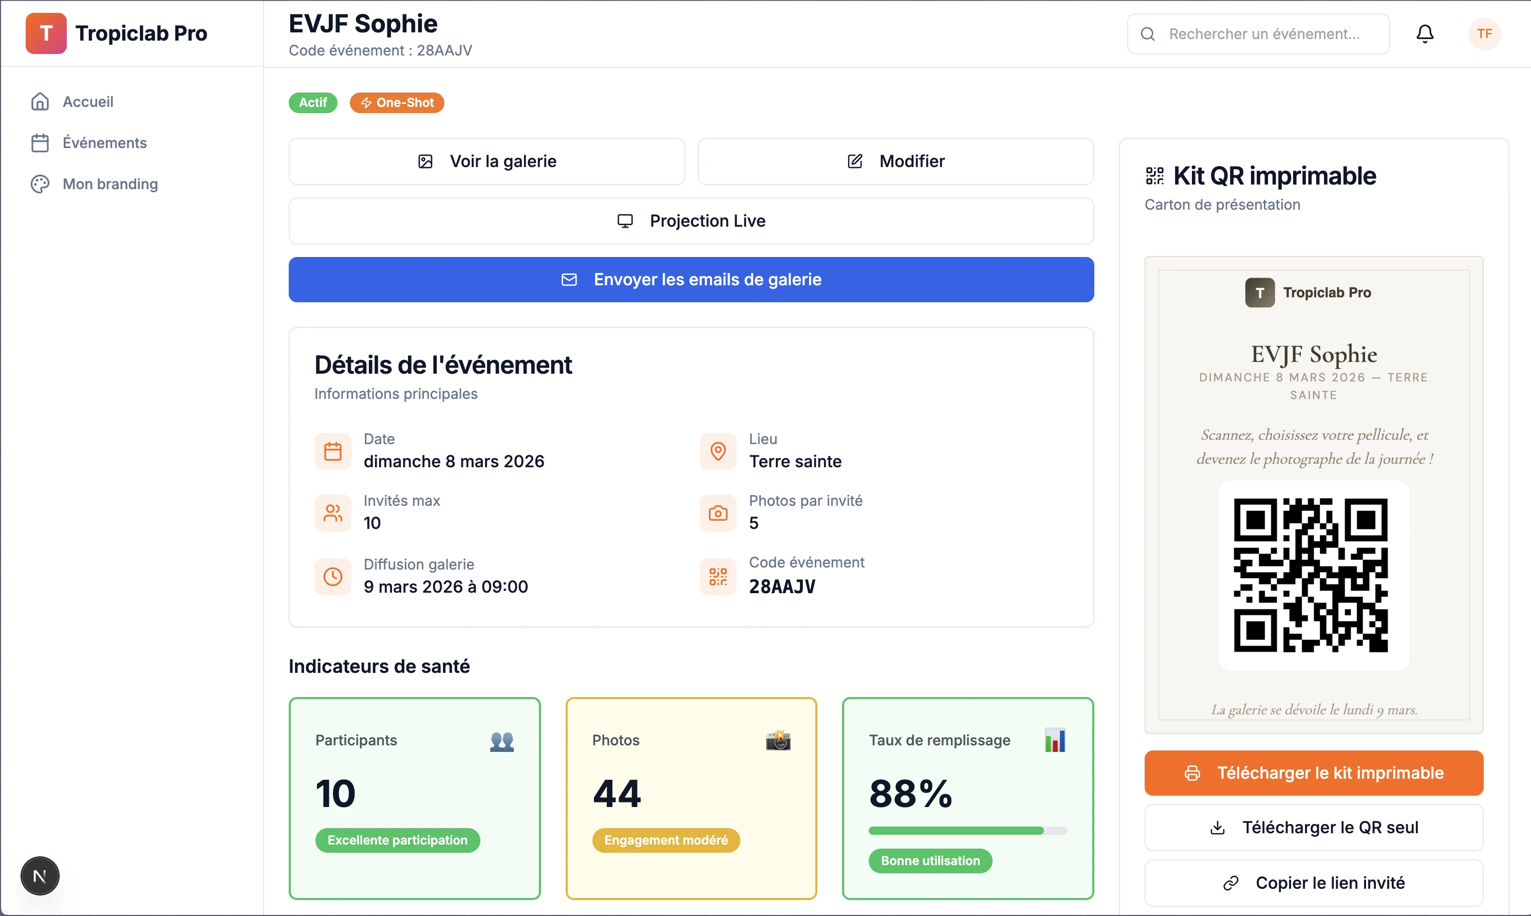
Task: Launch Projection Live
Action: (x=691, y=221)
